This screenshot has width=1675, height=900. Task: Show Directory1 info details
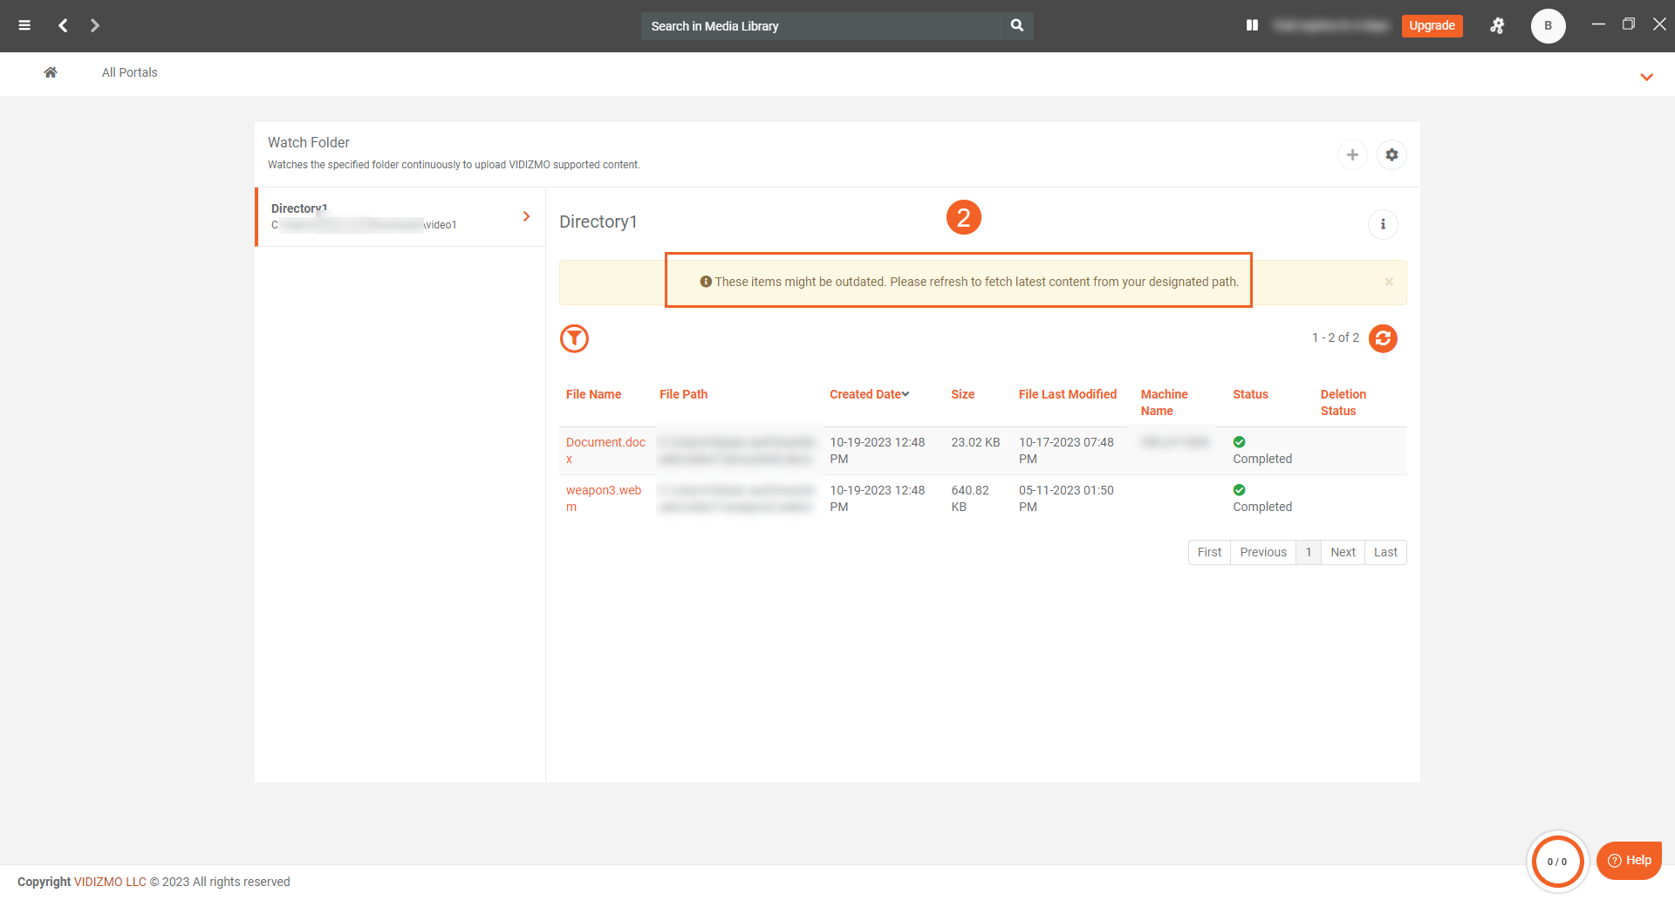coord(1383,224)
